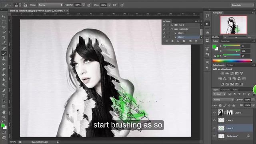Hide Layer 1 visibility eye

[x=214, y=112]
